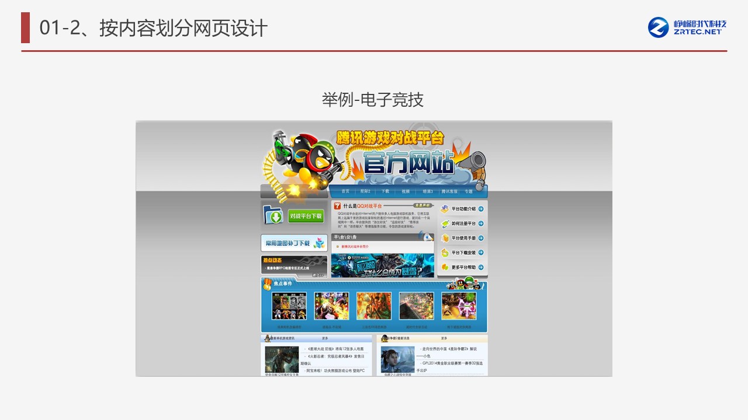Click the slide title 按内容划分网页设计

[x=183, y=28]
